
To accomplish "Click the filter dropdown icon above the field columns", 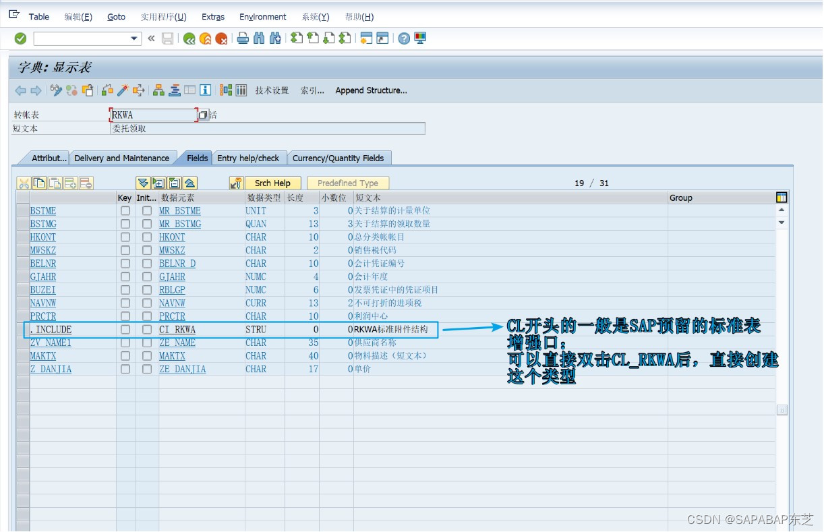I will tap(143, 183).
